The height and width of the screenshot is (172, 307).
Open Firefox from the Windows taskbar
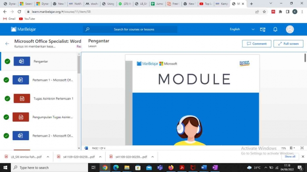[171, 168]
